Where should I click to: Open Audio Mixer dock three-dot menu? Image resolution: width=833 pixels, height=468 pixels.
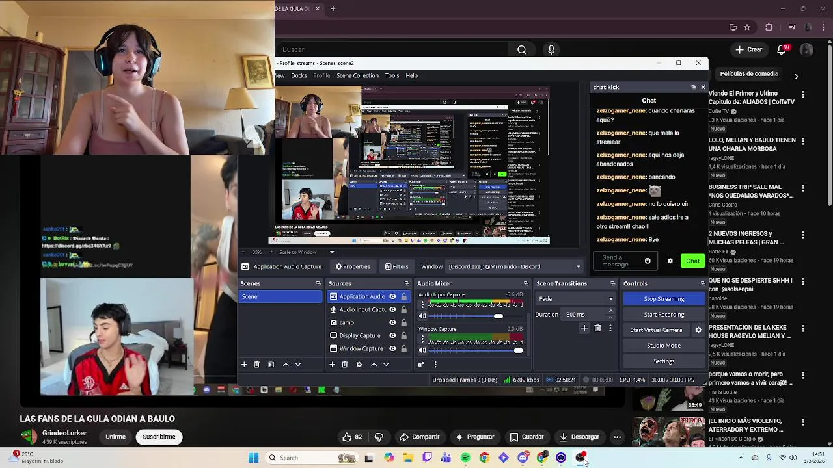point(435,365)
